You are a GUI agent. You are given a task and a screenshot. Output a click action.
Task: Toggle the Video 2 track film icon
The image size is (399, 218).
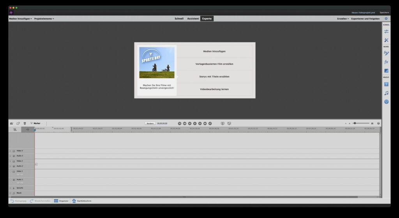point(14,161)
